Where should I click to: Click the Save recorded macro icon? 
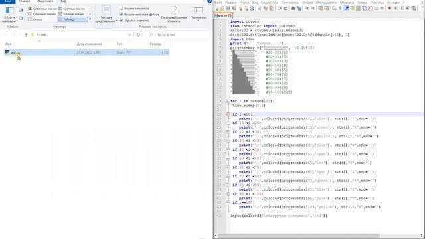click(414, 8)
